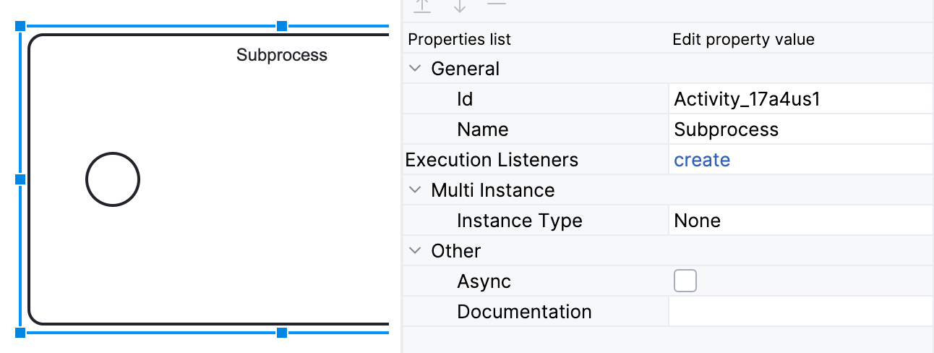Click the empty Documentation value field
Screen dimensions: 934x353
point(799,312)
